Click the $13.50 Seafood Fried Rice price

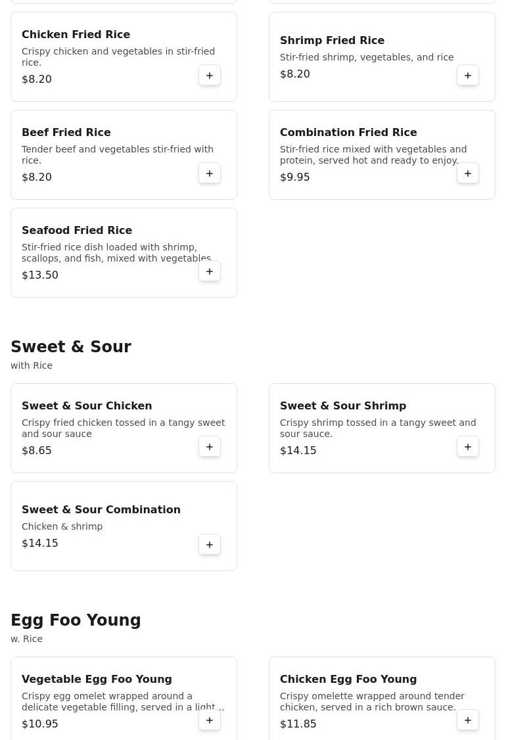coord(40,275)
